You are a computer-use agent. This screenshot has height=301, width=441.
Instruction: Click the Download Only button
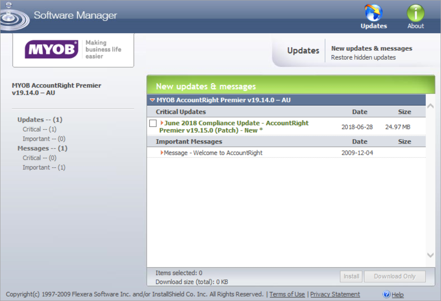tap(395, 276)
